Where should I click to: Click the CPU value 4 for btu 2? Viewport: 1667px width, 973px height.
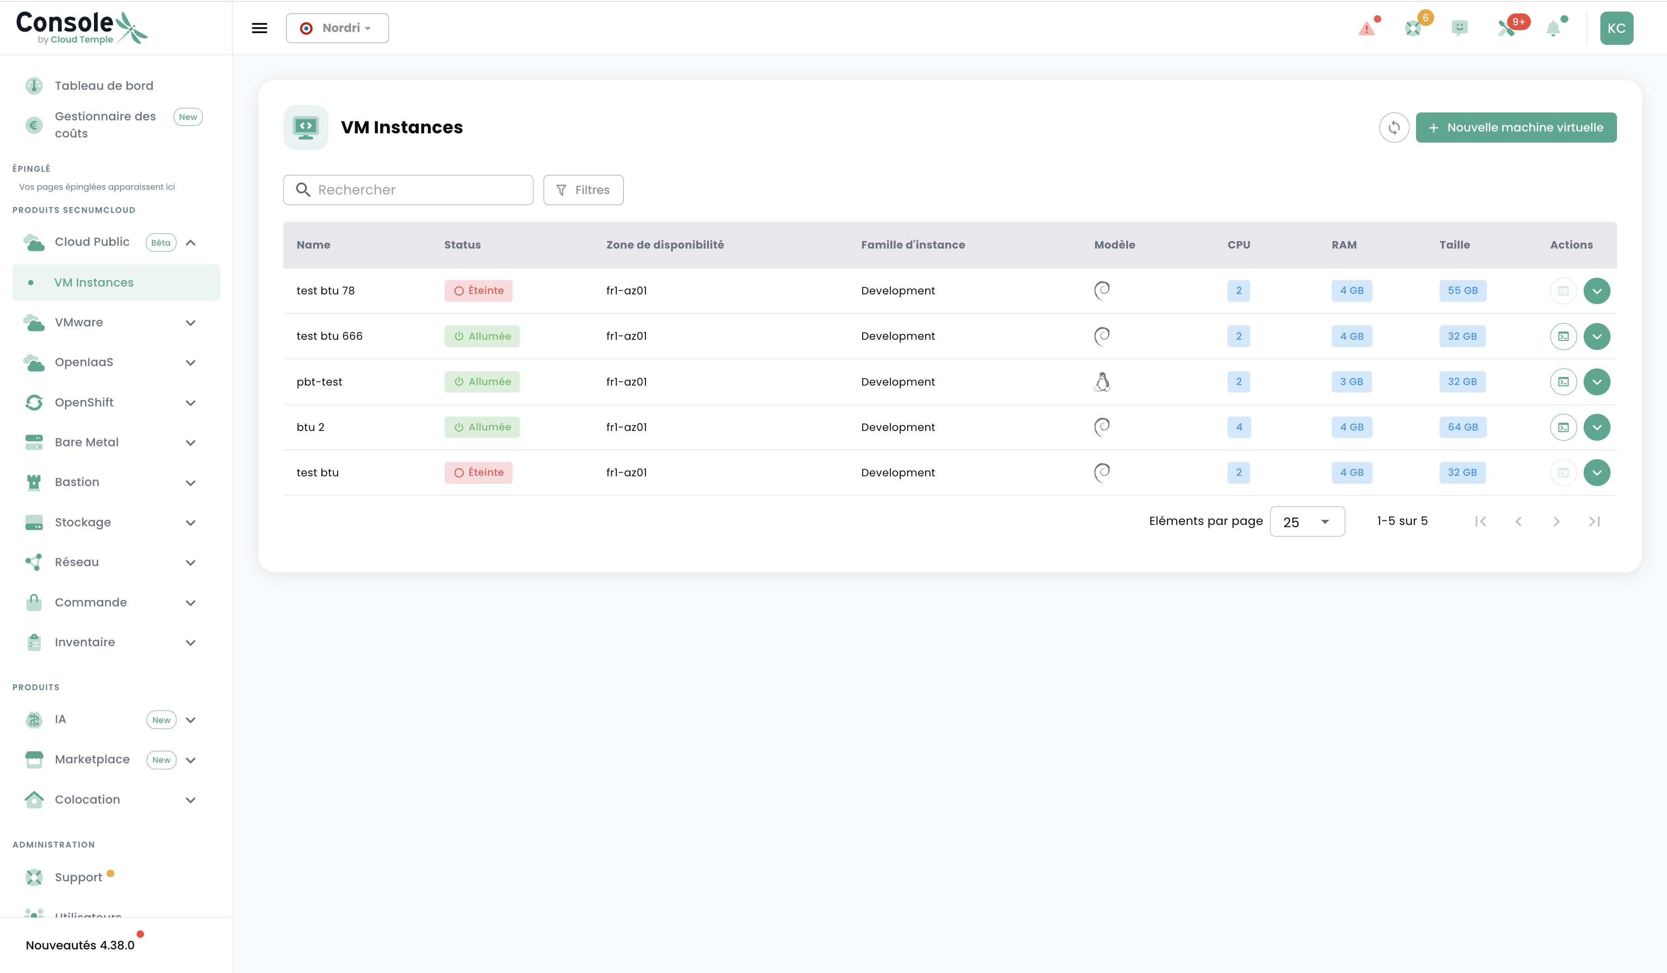(1239, 427)
